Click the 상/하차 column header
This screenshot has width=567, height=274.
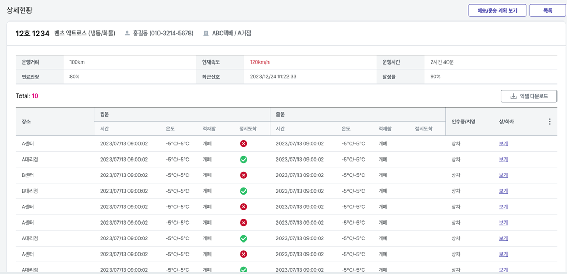[506, 121]
